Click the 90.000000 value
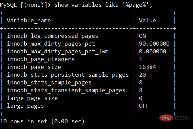This screenshot has width=193, height=129. (x=154, y=44)
